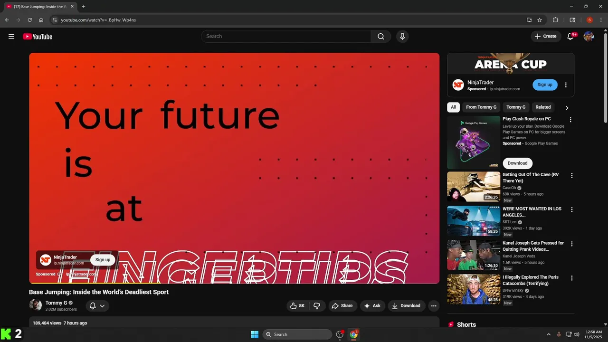Dislike the video with thumbs down
608x342 pixels.
point(317,306)
